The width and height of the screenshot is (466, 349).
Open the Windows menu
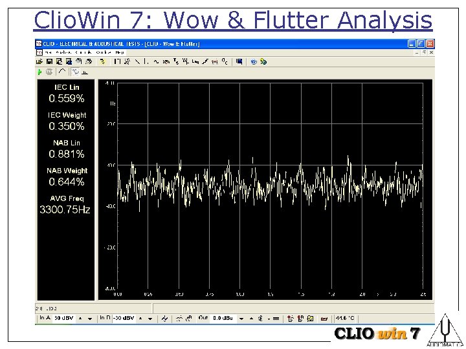(x=104, y=52)
